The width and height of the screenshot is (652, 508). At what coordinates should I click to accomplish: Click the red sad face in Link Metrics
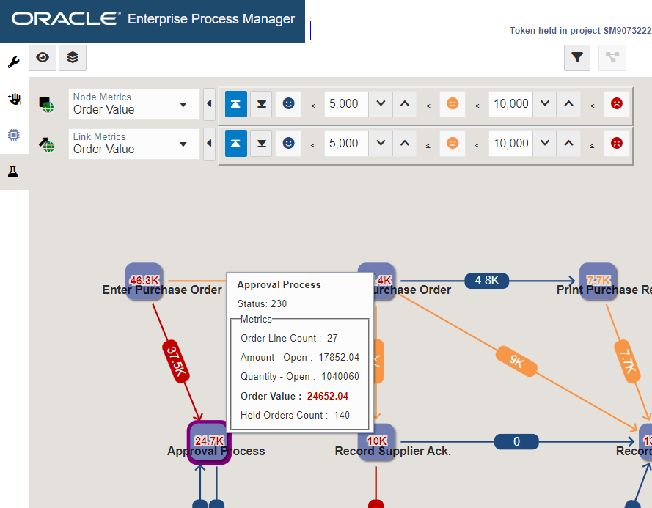tap(617, 143)
